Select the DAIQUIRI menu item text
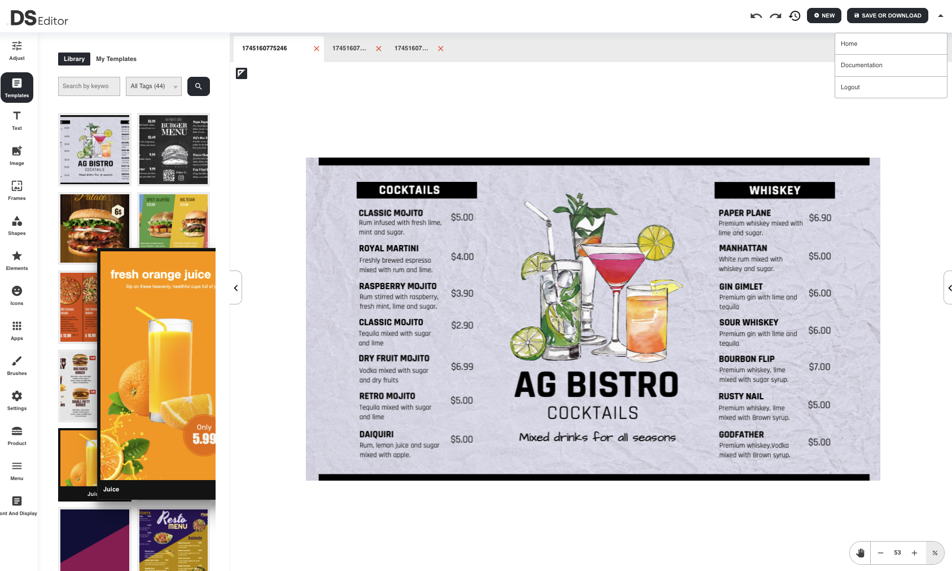 click(x=376, y=434)
